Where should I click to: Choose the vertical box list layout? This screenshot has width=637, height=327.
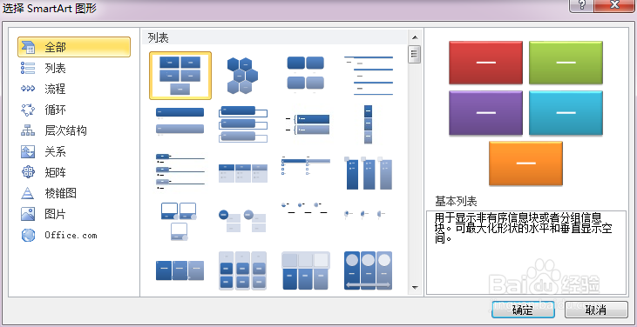[x=243, y=124]
